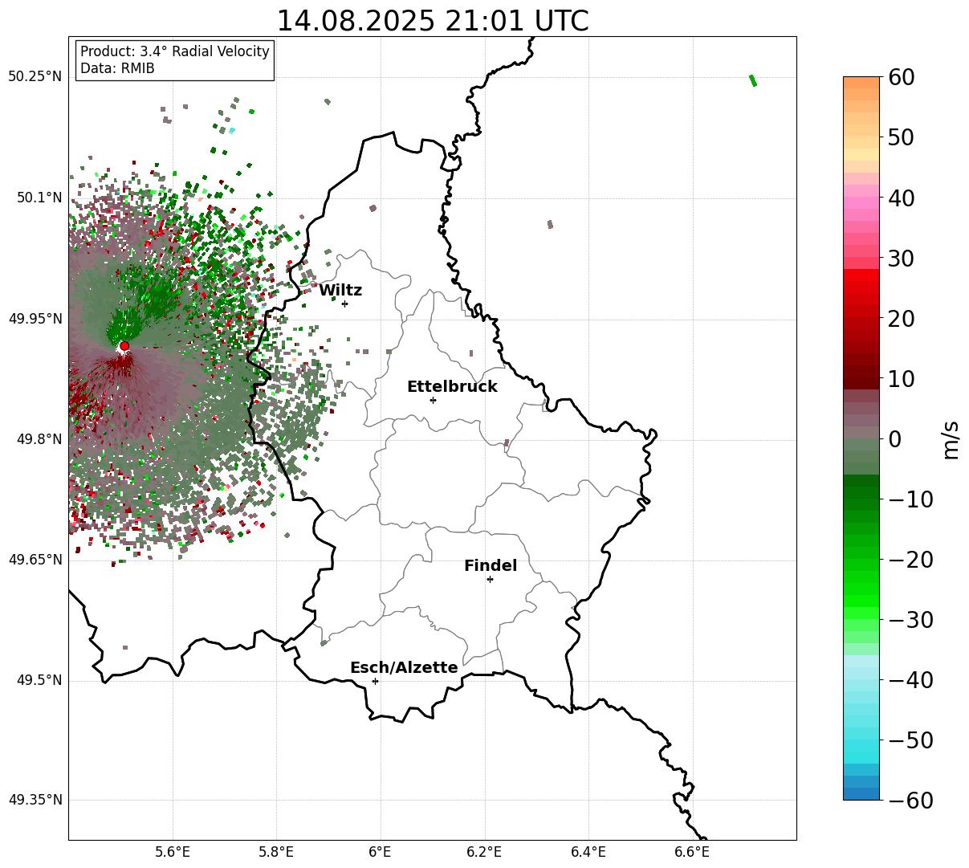The height and width of the screenshot is (868, 969).
Task: Click the −30 value on colorbar
Action: [x=910, y=620]
